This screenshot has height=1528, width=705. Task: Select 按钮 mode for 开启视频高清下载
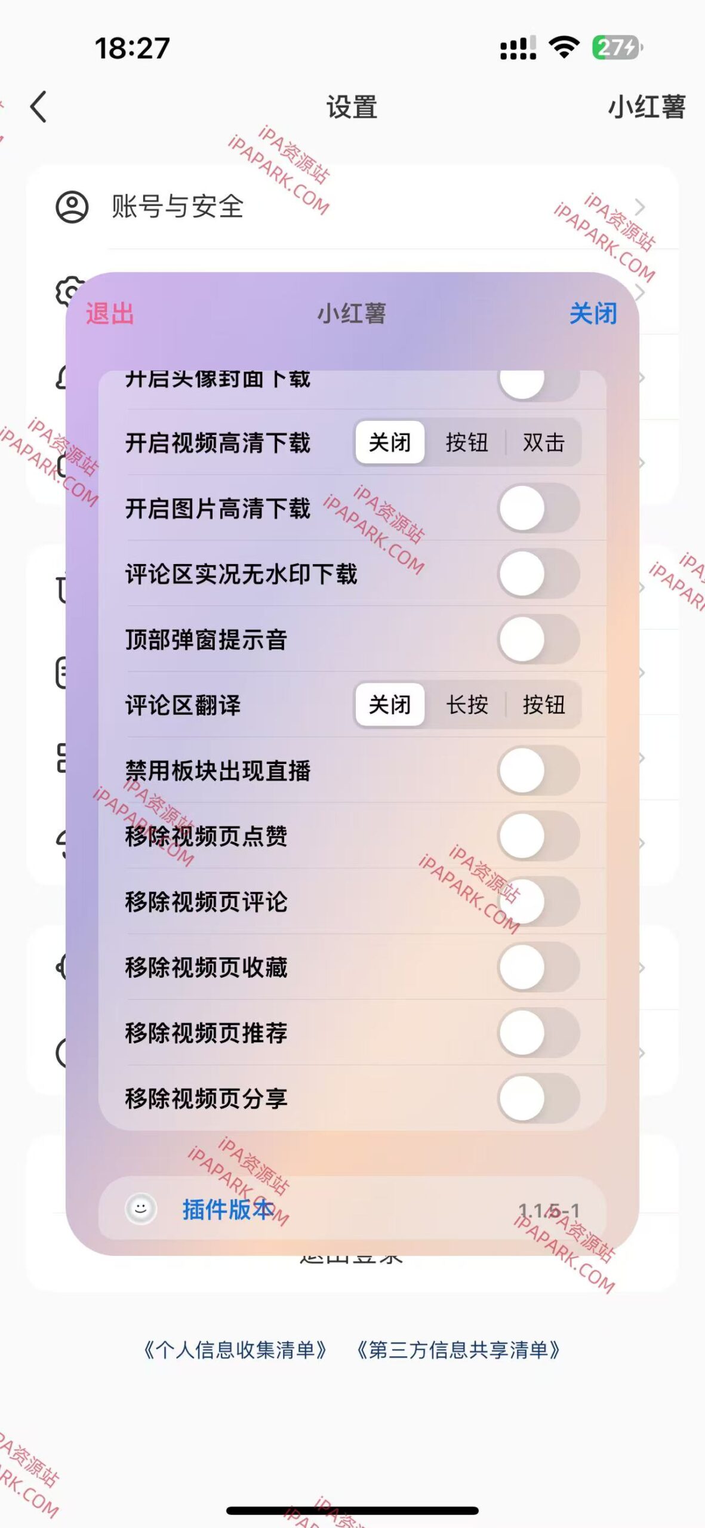466,443
